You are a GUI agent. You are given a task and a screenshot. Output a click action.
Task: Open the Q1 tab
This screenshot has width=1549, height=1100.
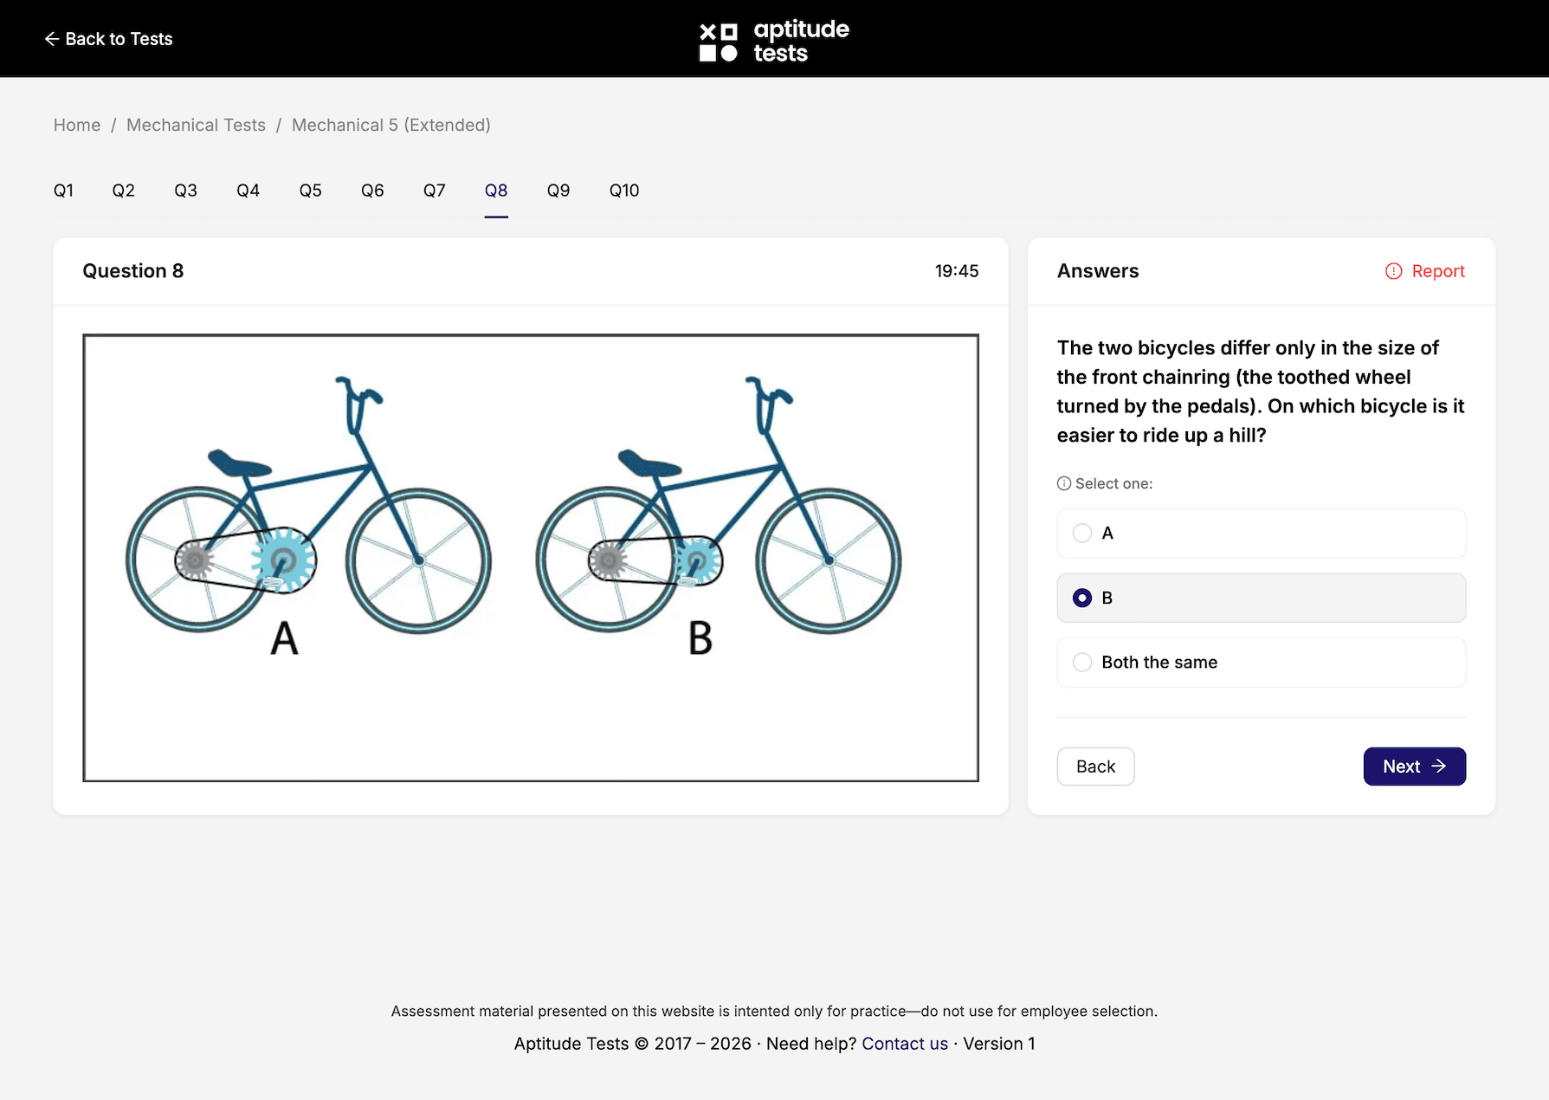[x=63, y=191]
